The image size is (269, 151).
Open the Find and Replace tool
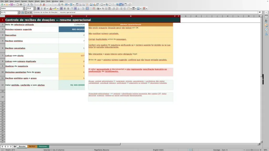click(59, 5)
